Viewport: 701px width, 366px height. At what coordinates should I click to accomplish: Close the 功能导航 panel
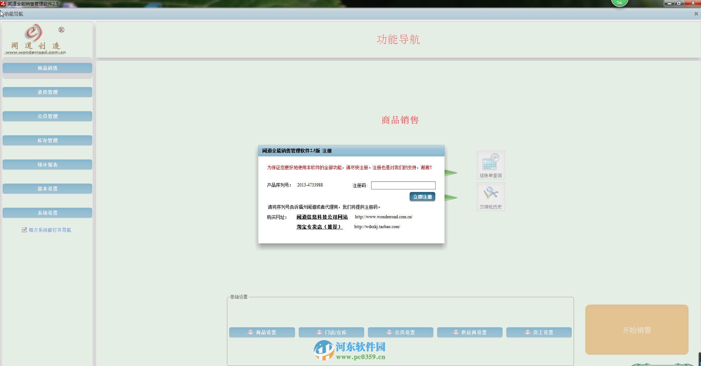(696, 14)
